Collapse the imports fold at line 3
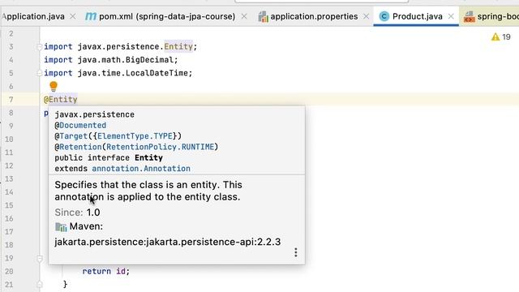 (40, 47)
